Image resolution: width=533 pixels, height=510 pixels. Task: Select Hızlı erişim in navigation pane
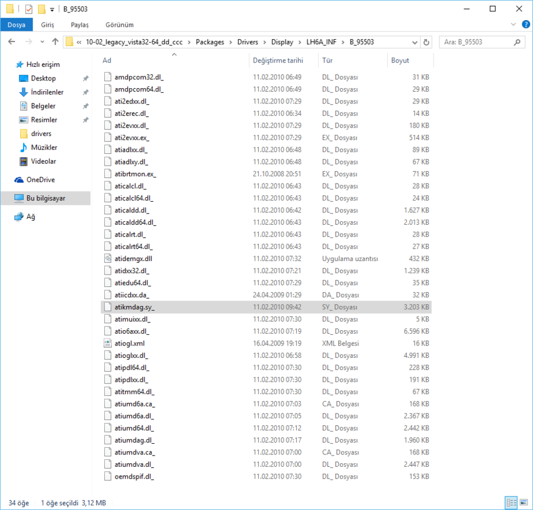tap(43, 64)
